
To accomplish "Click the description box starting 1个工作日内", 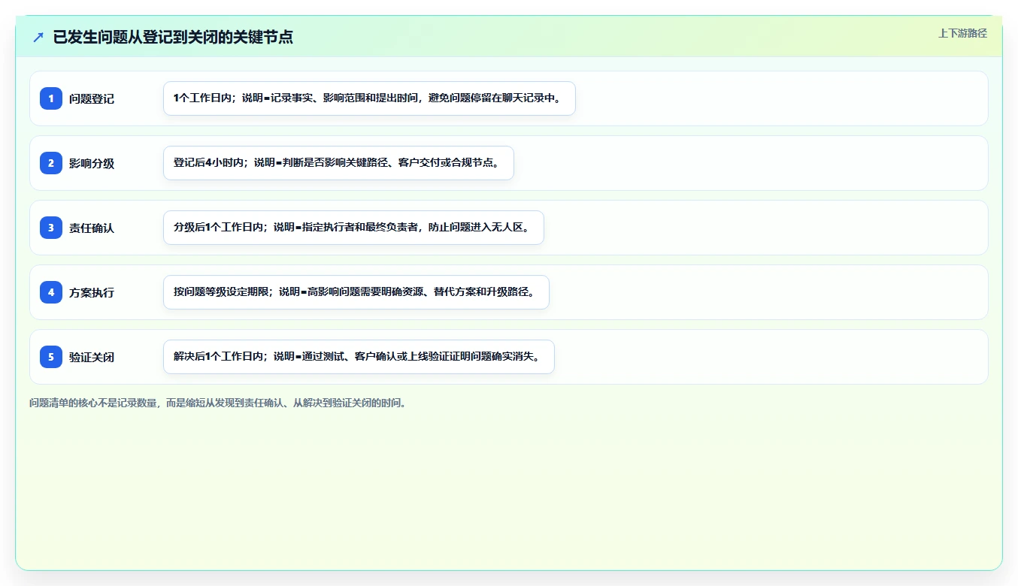I will [x=369, y=98].
